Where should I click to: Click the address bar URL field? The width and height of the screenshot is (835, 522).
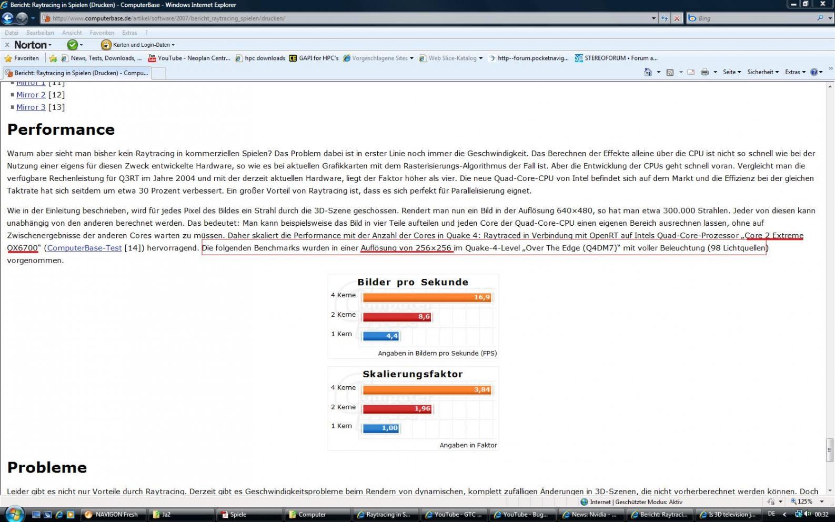[345, 18]
